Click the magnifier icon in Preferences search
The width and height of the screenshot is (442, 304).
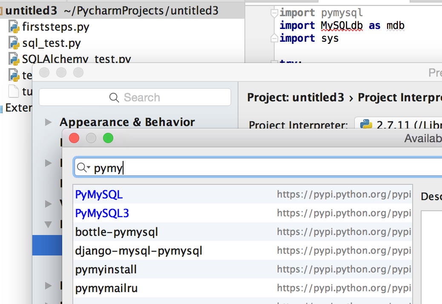[x=114, y=98]
